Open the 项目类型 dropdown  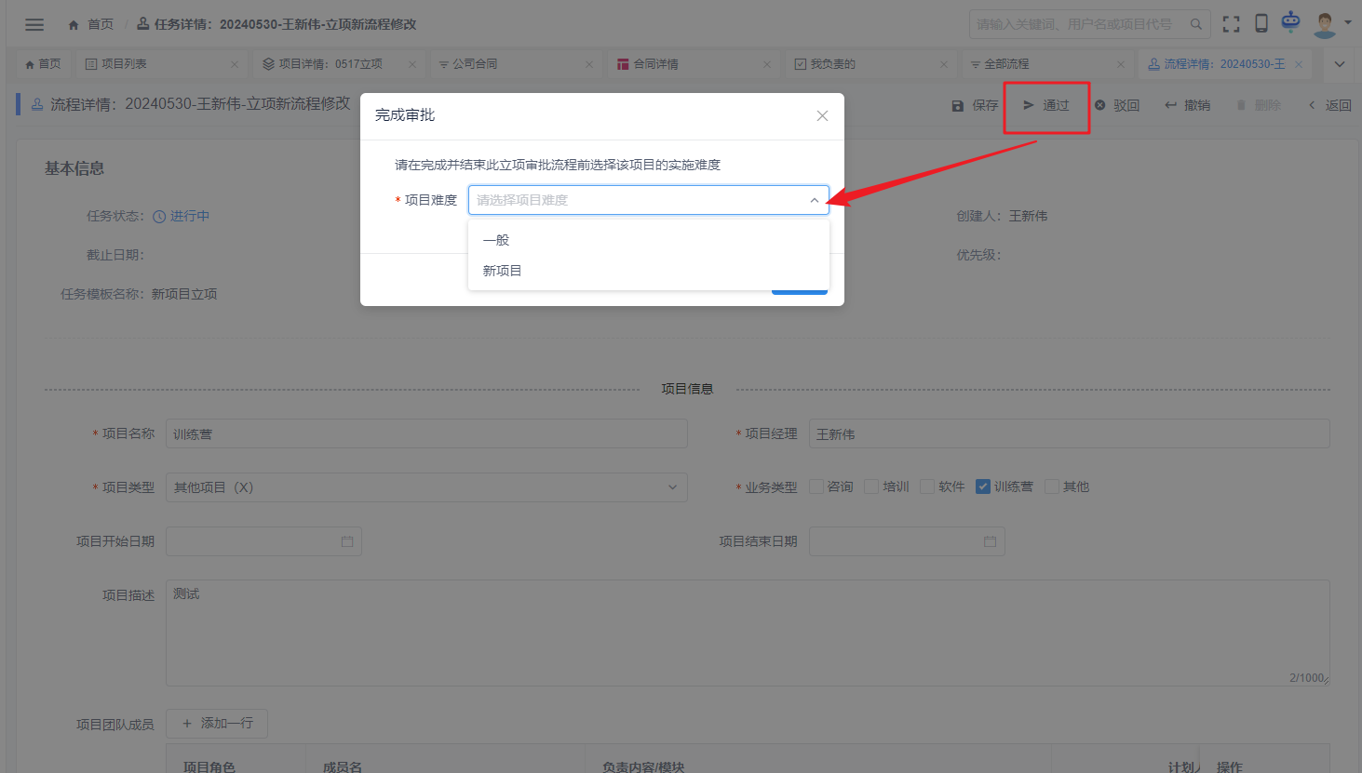pos(426,487)
